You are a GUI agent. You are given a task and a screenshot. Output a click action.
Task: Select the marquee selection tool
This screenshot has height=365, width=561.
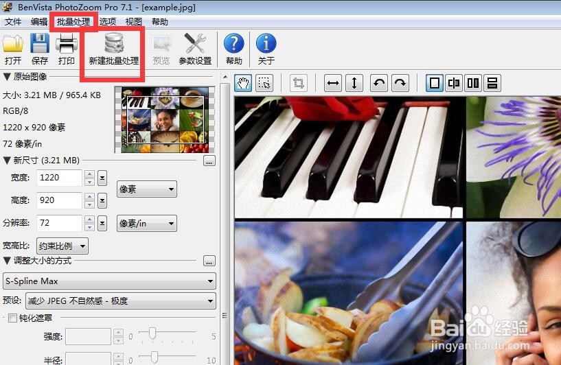pyautogui.click(x=264, y=83)
